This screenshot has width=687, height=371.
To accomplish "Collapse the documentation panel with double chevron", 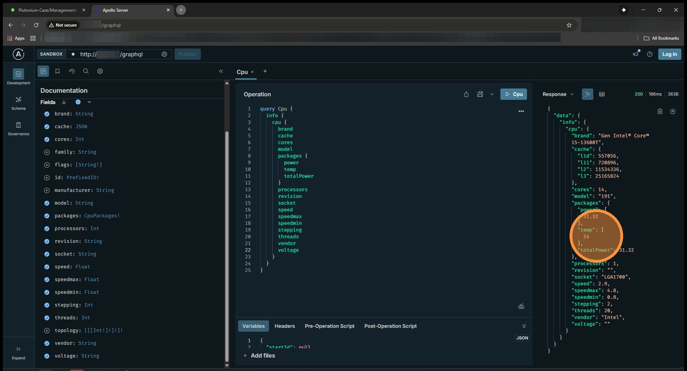I will tap(221, 71).
